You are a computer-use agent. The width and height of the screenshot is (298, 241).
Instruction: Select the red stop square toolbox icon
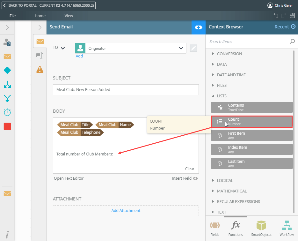tap(7, 126)
